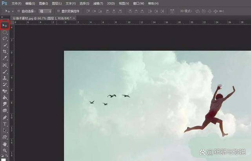The height and width of the screenshot is (161, 251).
Task: Select the Custom Shape tool
Action: click(x=5, y=137)
